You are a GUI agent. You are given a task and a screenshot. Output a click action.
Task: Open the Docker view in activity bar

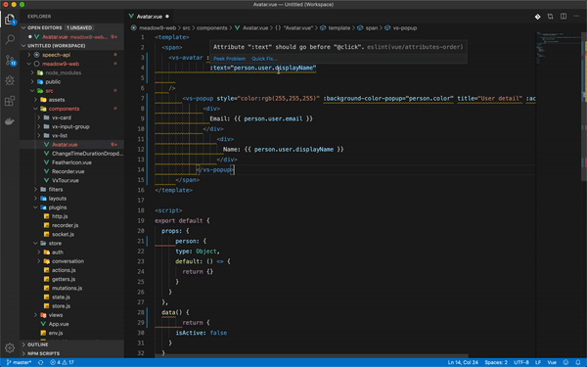coord(10,121)
